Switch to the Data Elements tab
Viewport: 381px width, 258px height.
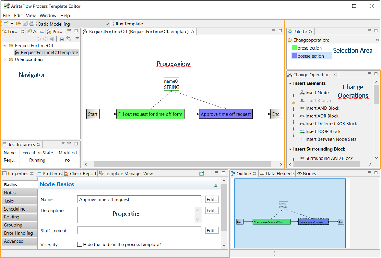point(277,173)
